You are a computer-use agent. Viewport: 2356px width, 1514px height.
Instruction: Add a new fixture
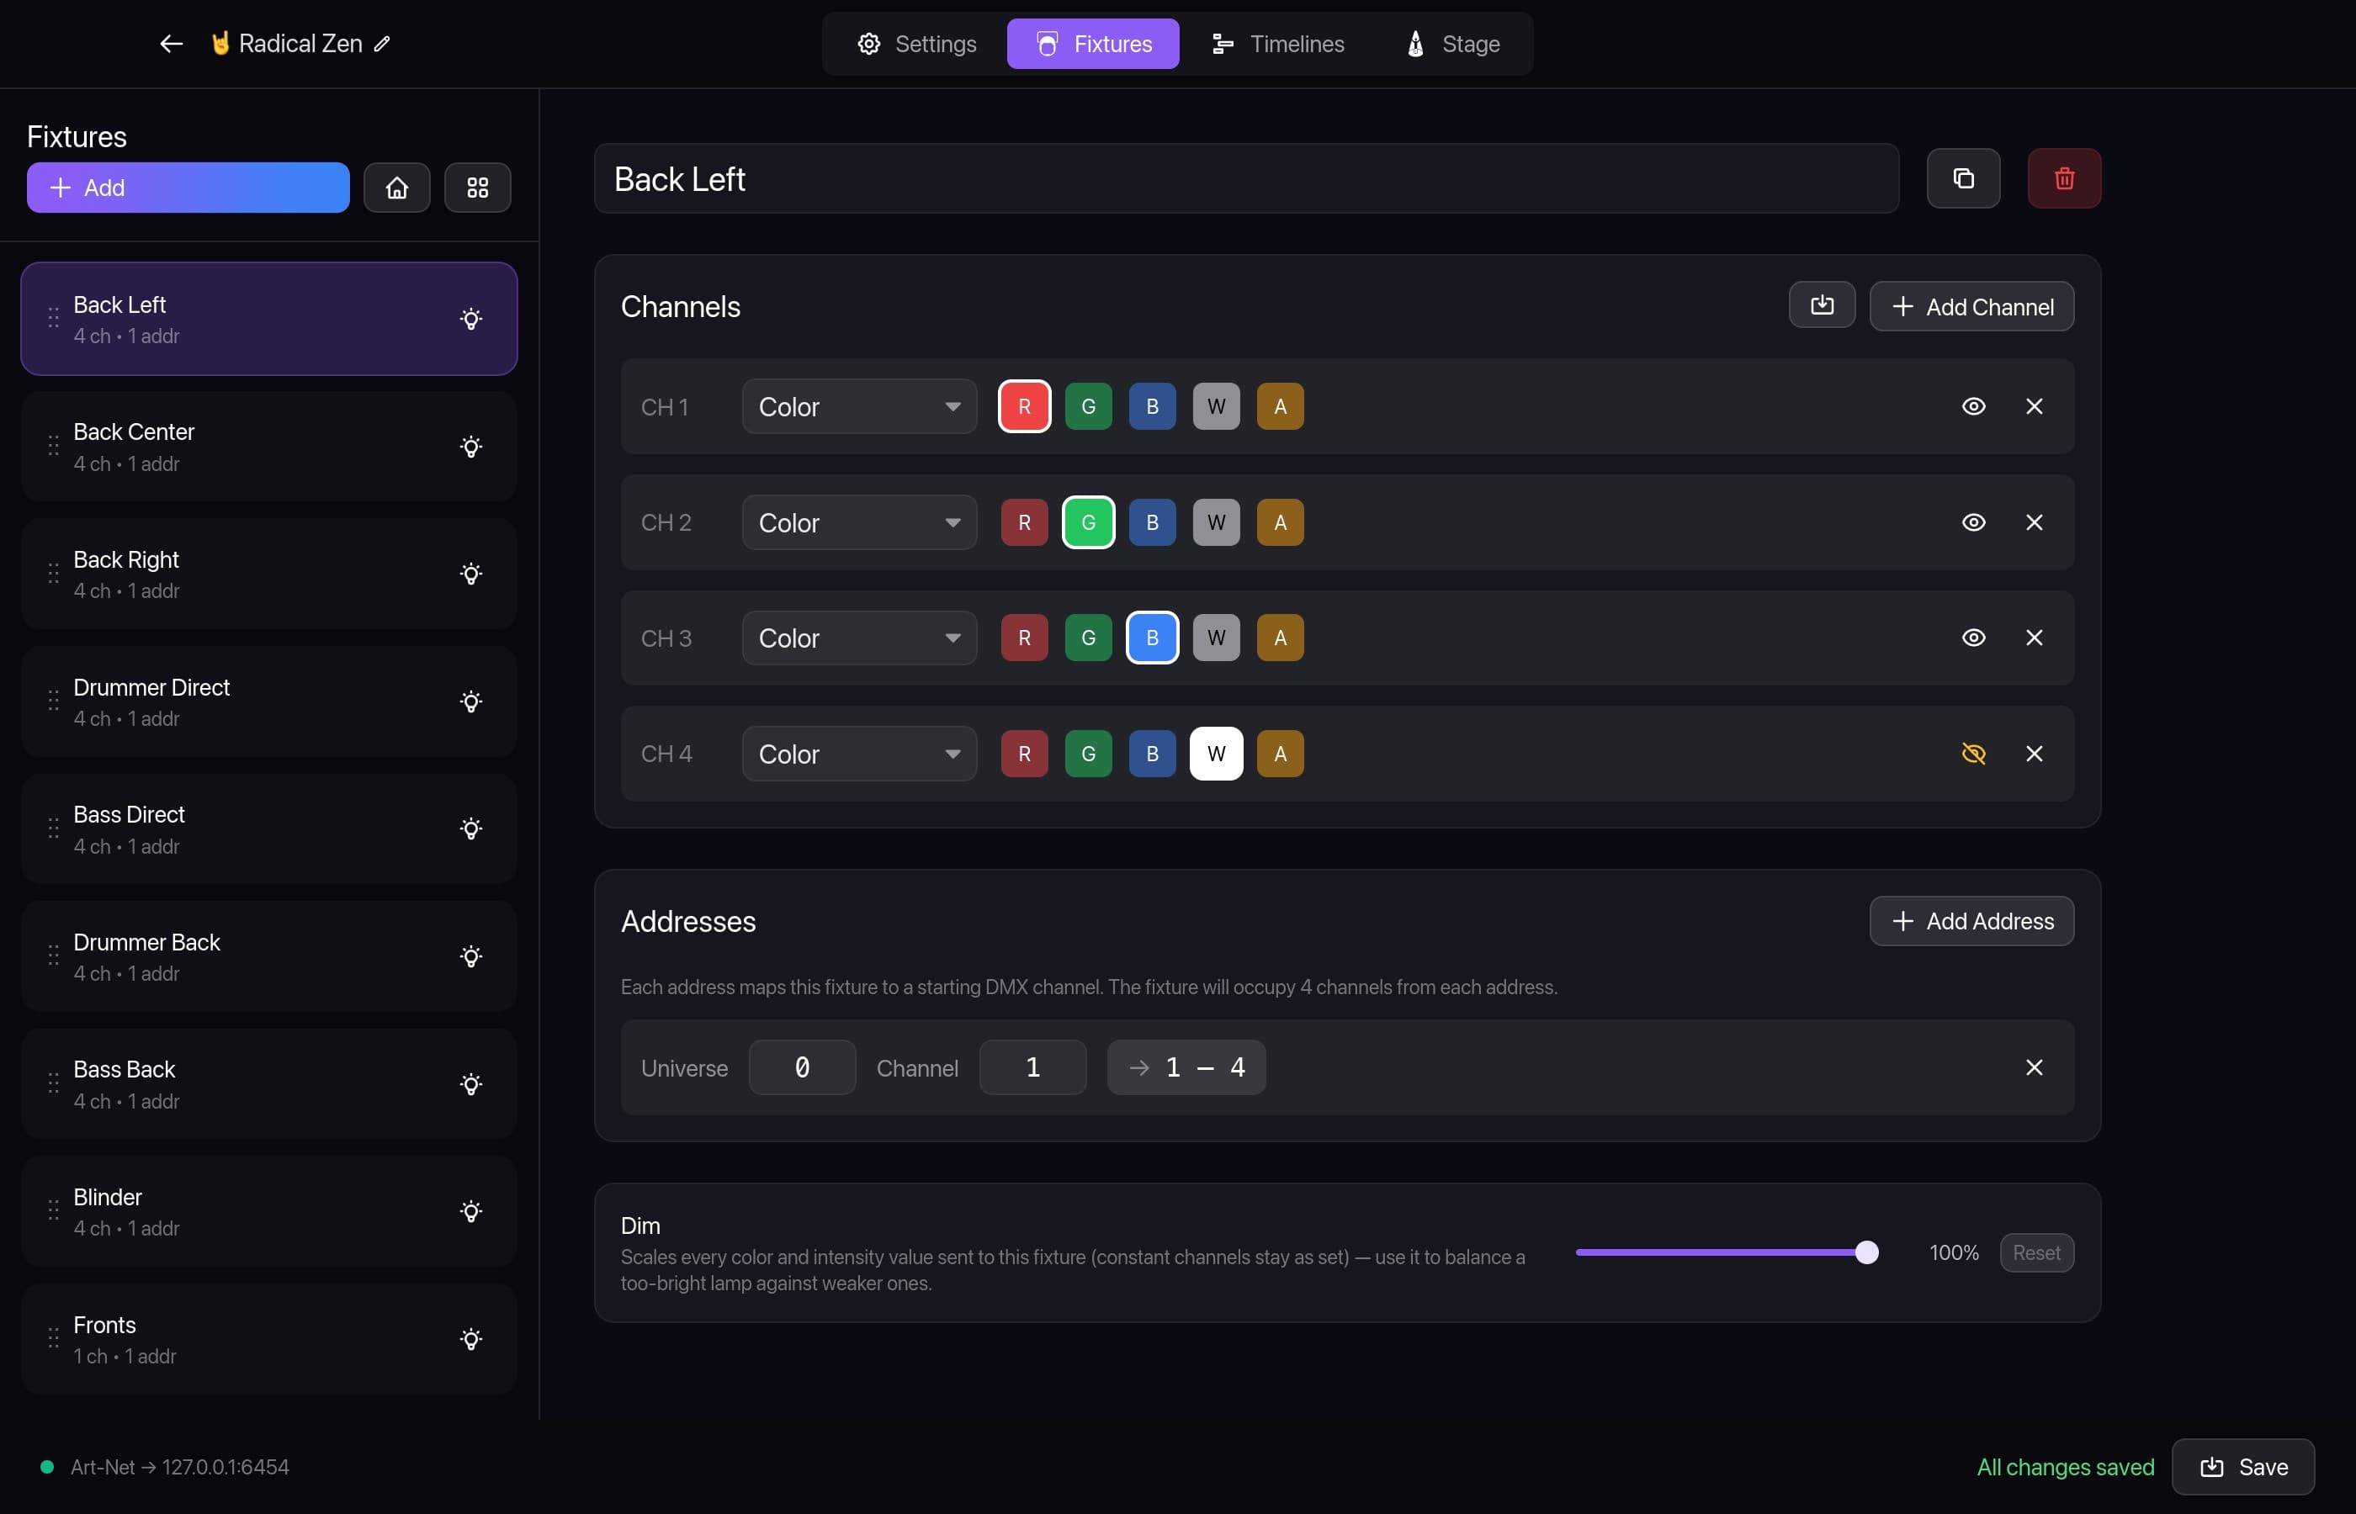[x=188, y=188]
